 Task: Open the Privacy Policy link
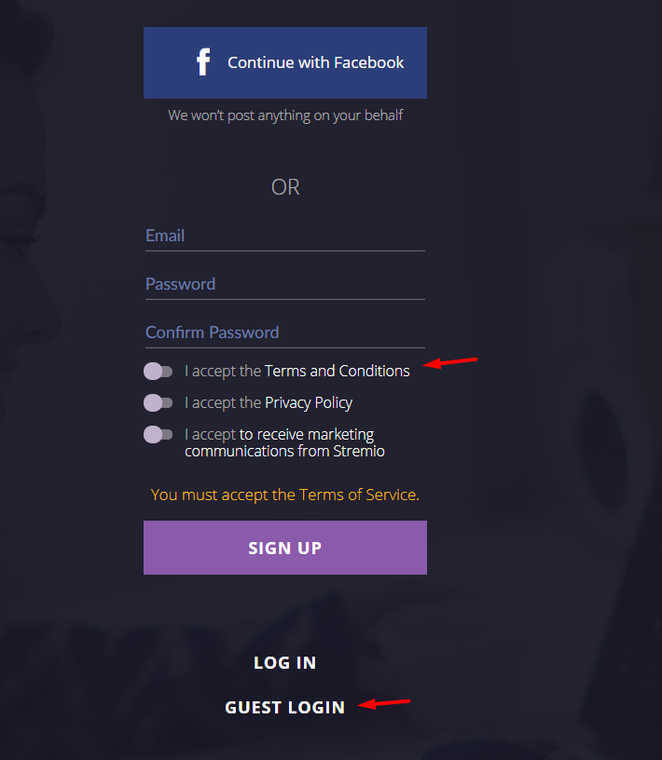pos(308,402)
